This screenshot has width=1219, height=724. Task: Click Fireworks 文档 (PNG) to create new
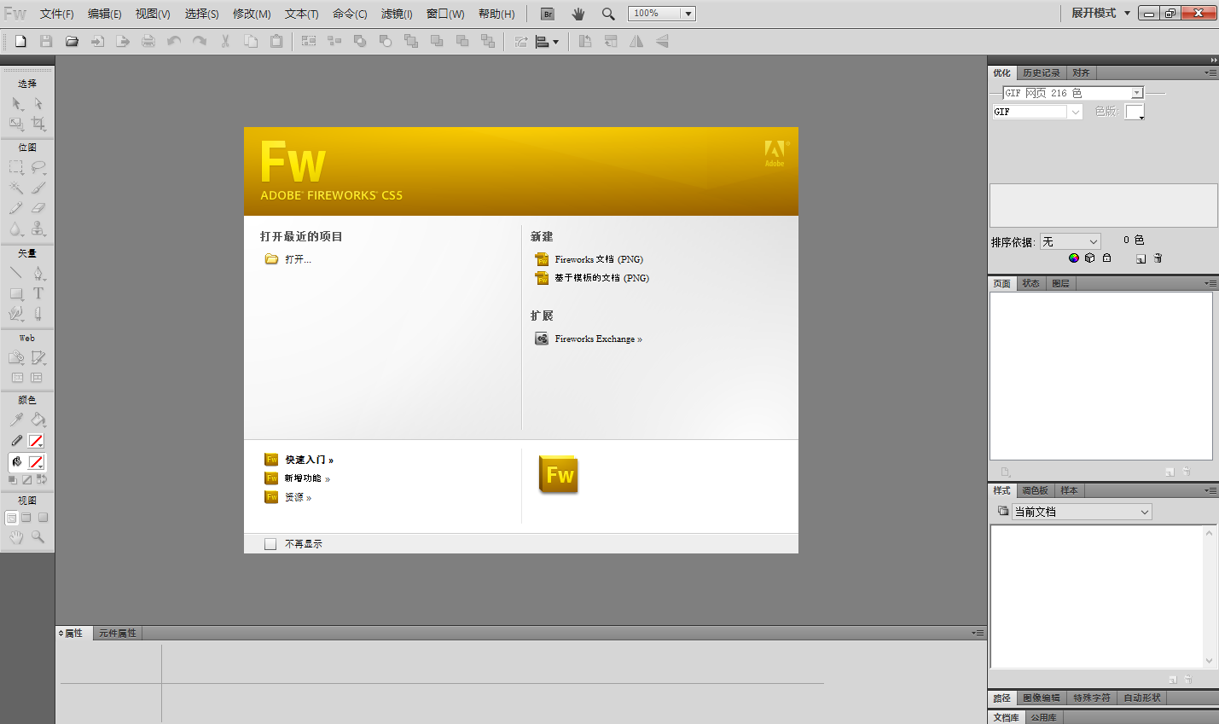click(x=598, y=259)
